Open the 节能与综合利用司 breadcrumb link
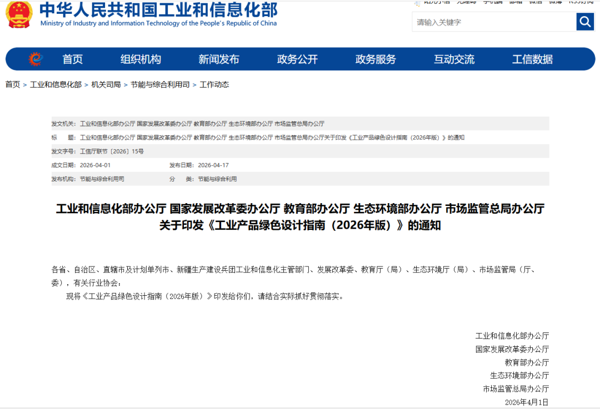This screenshot has height=409, width=600. tap(160, 84)
